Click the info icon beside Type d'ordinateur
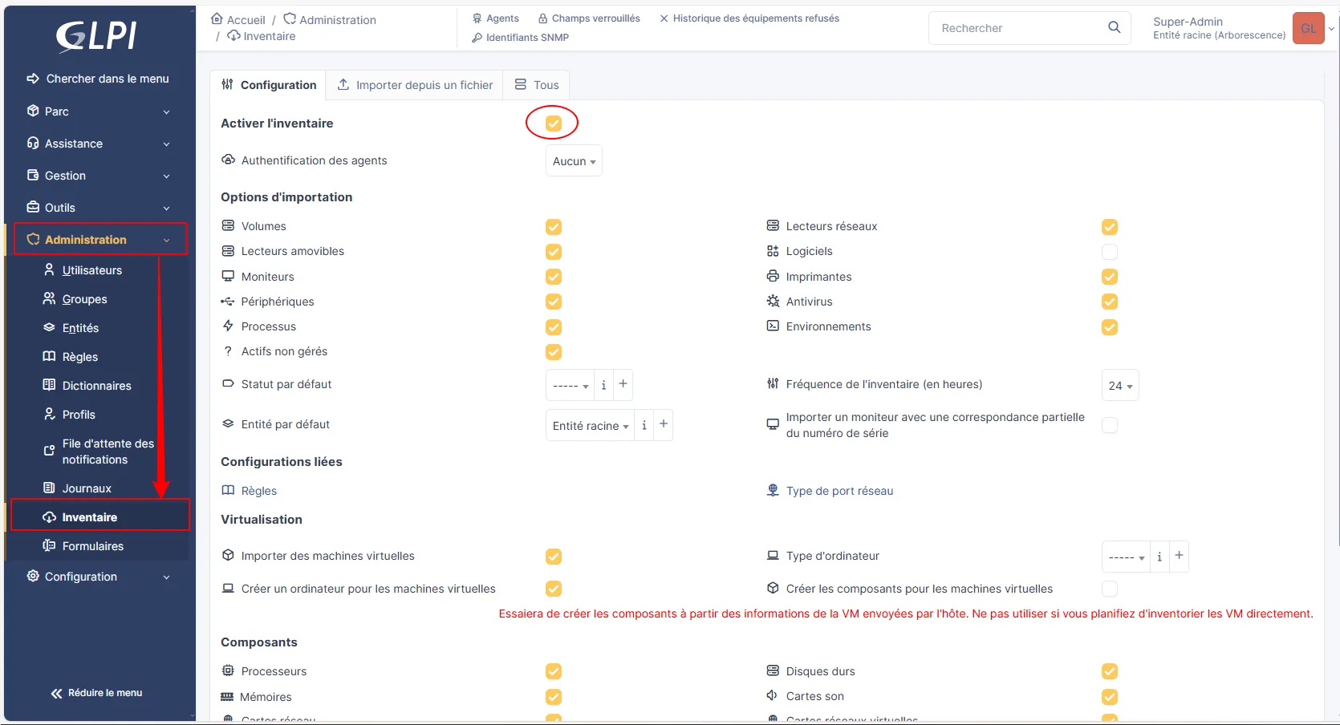Image resolution: width=1340 pixels, height=725 pixels. pyautogui.click(x=1159, y=557)
